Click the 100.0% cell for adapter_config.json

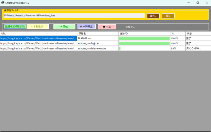click(x=178, y=43)
